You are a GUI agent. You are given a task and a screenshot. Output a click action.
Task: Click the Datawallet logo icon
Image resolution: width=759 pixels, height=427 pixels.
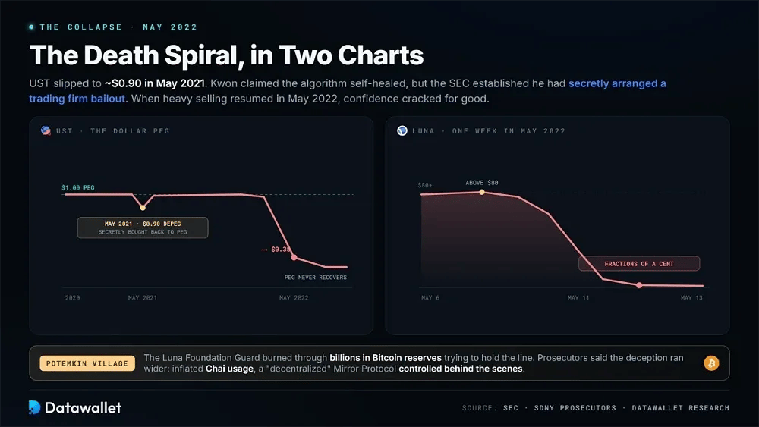(x=34, y=407)
